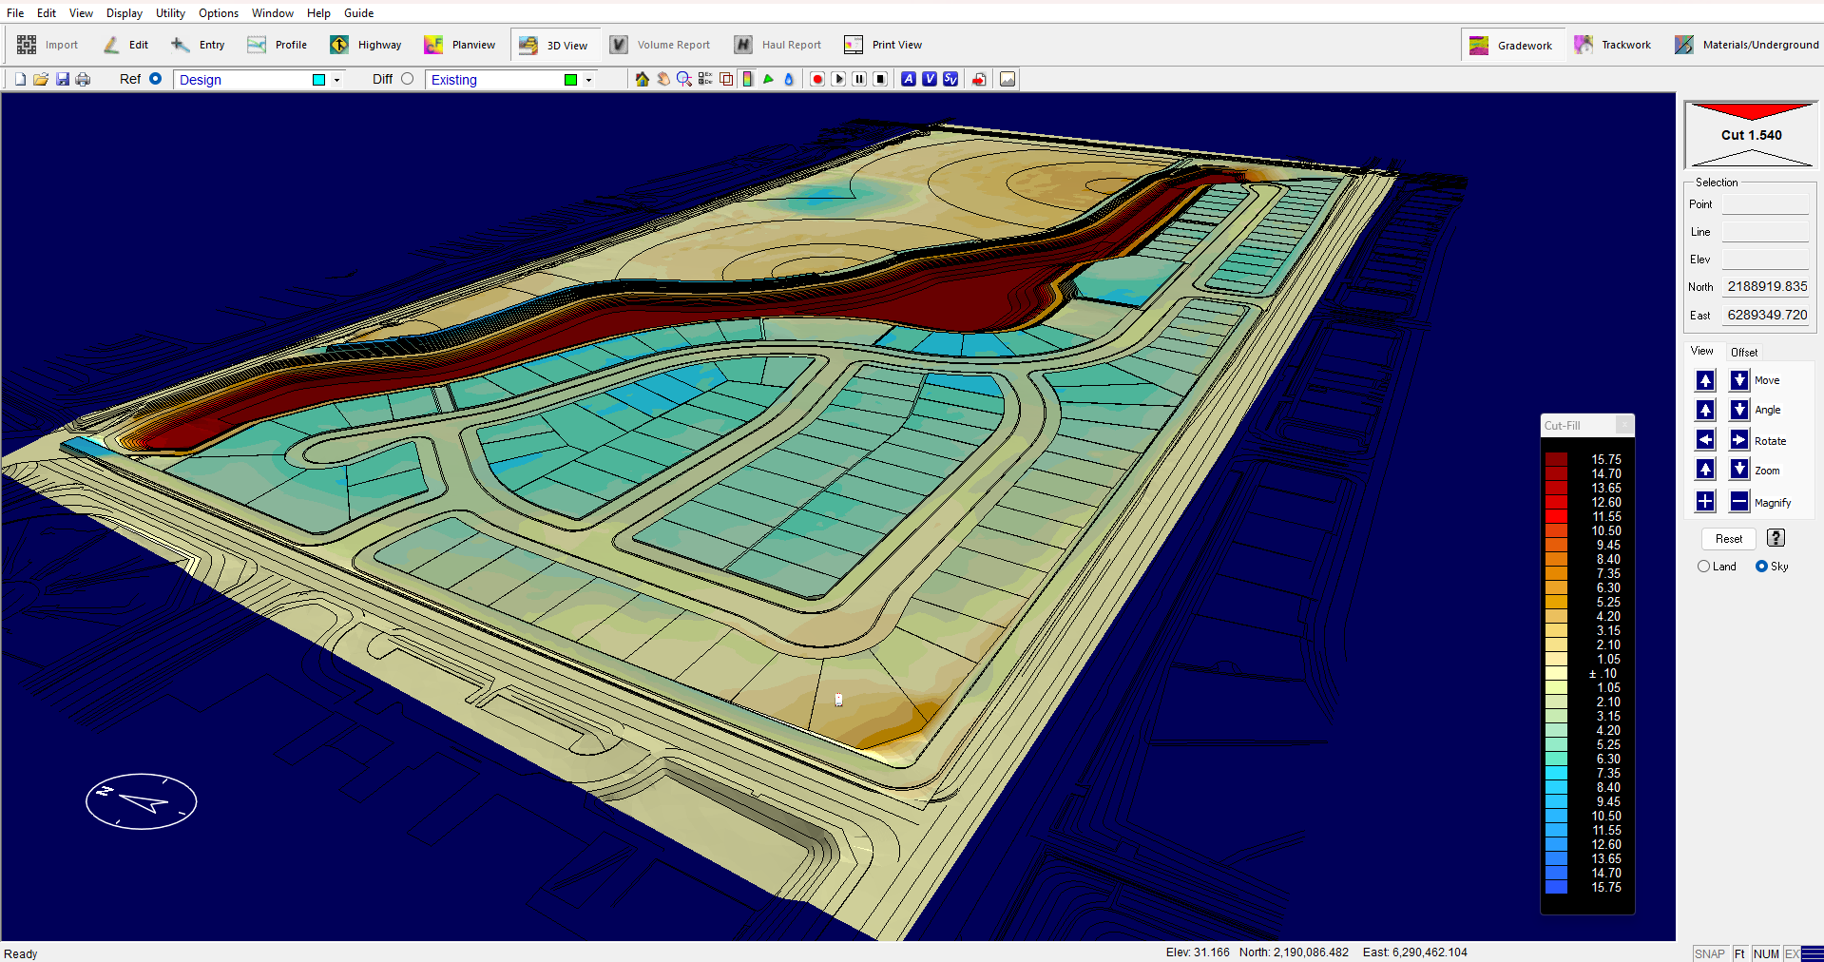
Task: Click the print icon
Action: pyautogui.click(x=84, y=80)
